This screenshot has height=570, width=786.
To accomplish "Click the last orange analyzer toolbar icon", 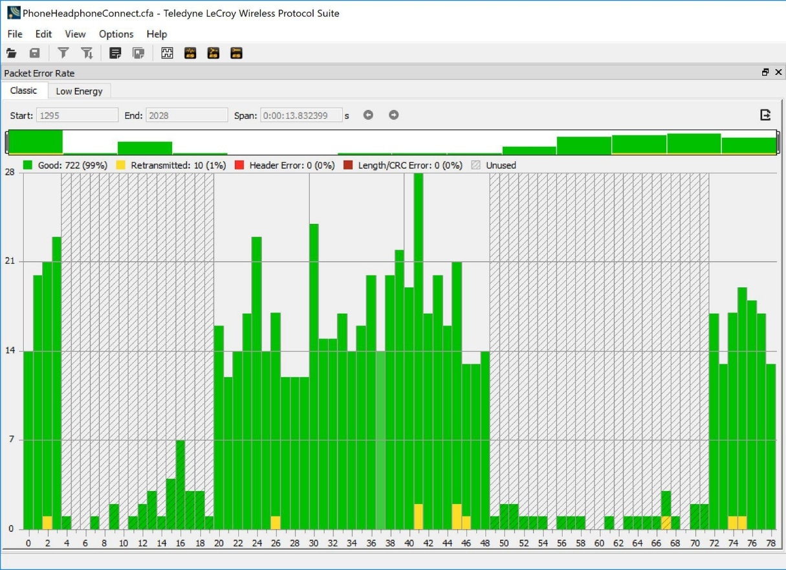I will (x=237, y=54).
